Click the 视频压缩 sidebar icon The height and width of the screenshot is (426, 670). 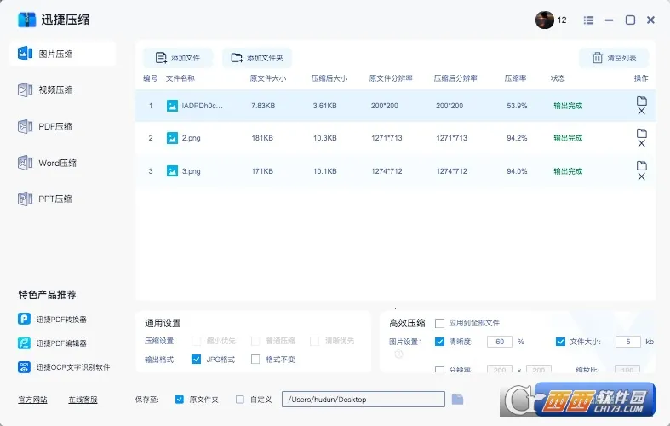(25, 89)
